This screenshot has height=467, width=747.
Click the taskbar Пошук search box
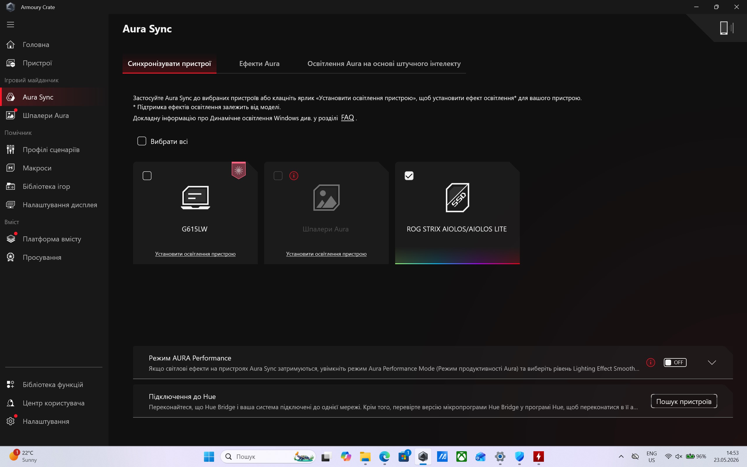pyautogui.click(x=268, y=456)
